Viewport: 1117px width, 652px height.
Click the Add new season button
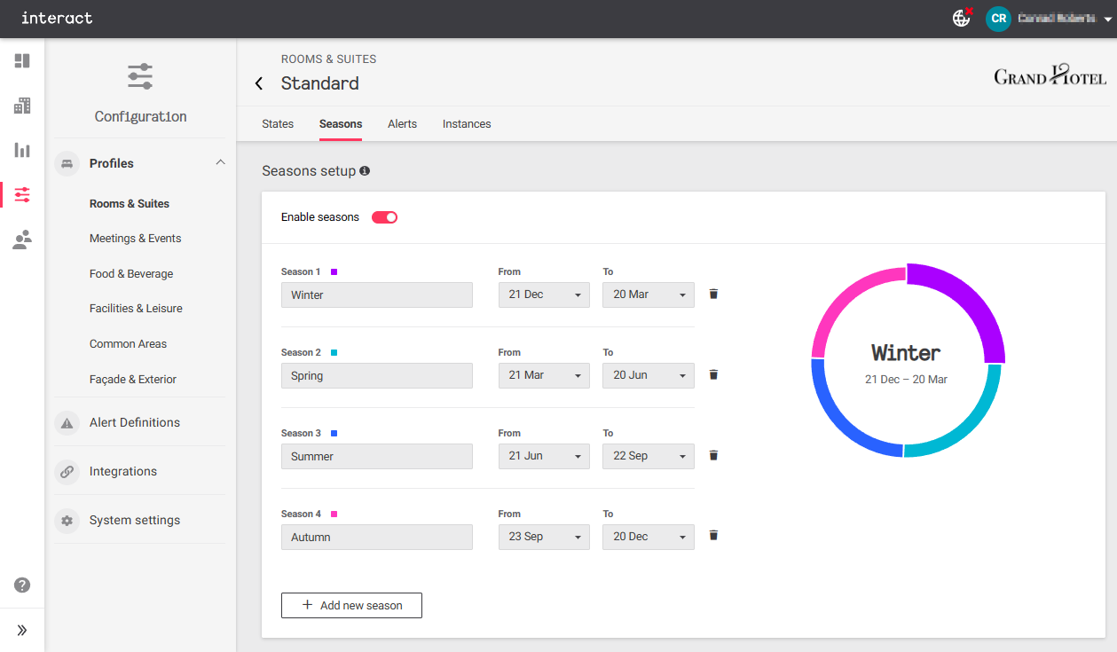(x=351, y=605)
